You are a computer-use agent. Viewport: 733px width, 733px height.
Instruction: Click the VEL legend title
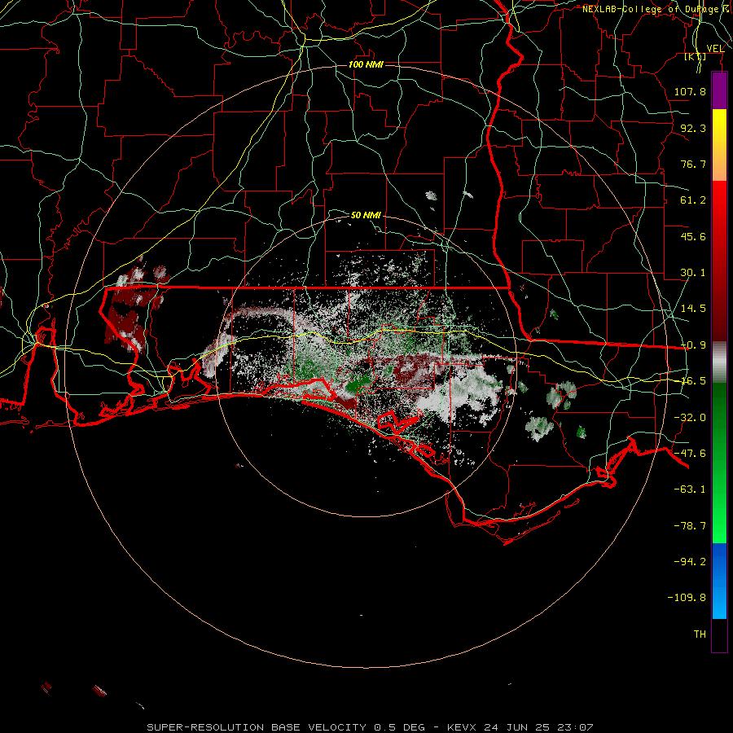tap(715, 49)
